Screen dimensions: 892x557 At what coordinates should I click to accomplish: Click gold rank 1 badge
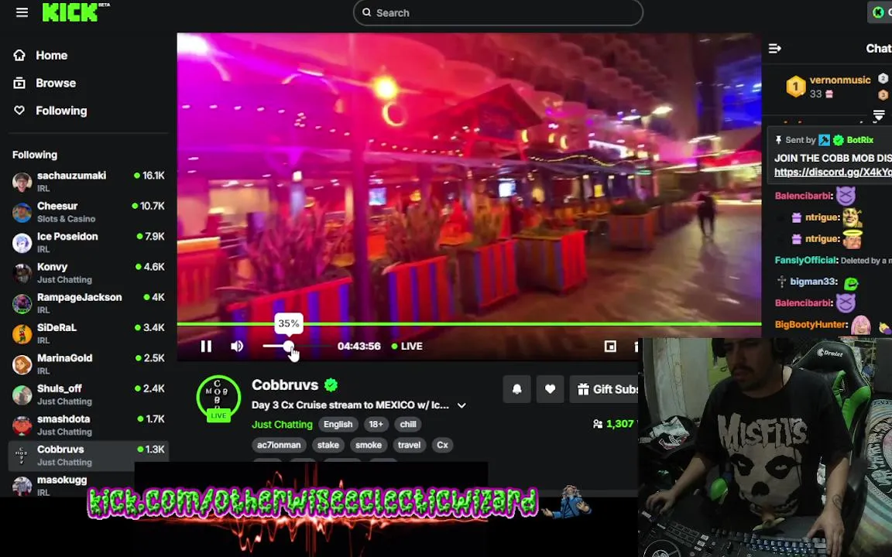click(795, 87)
